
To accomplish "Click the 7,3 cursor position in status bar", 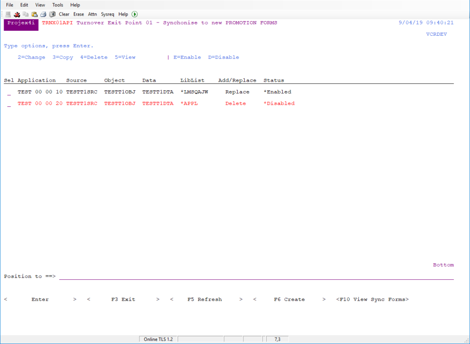I will coord(277,339).
